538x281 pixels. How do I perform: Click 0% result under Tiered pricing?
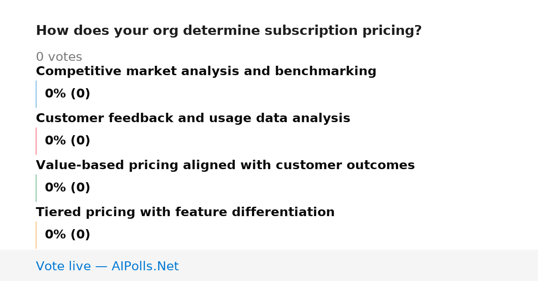tap(56, 235)
